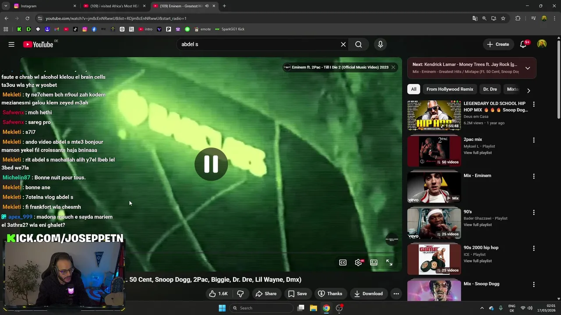The width and height of the screenshot is (561, 315).
Task: Dislike the video
Action: 240,294
